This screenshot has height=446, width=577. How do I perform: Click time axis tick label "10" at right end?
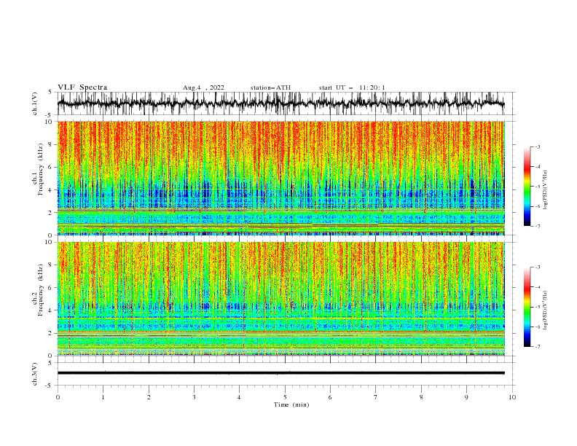[512, 397]
